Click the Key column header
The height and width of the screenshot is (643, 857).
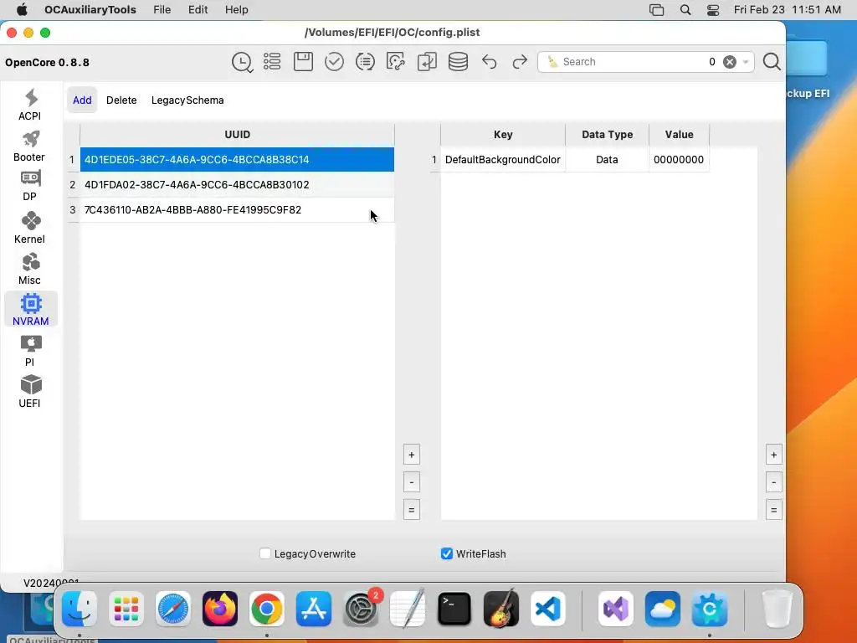[503, 135]
